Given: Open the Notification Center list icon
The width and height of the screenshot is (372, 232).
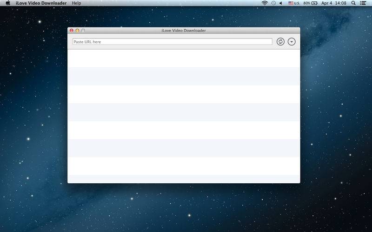Looking at the screenshot, I should (x=363, y=3).
